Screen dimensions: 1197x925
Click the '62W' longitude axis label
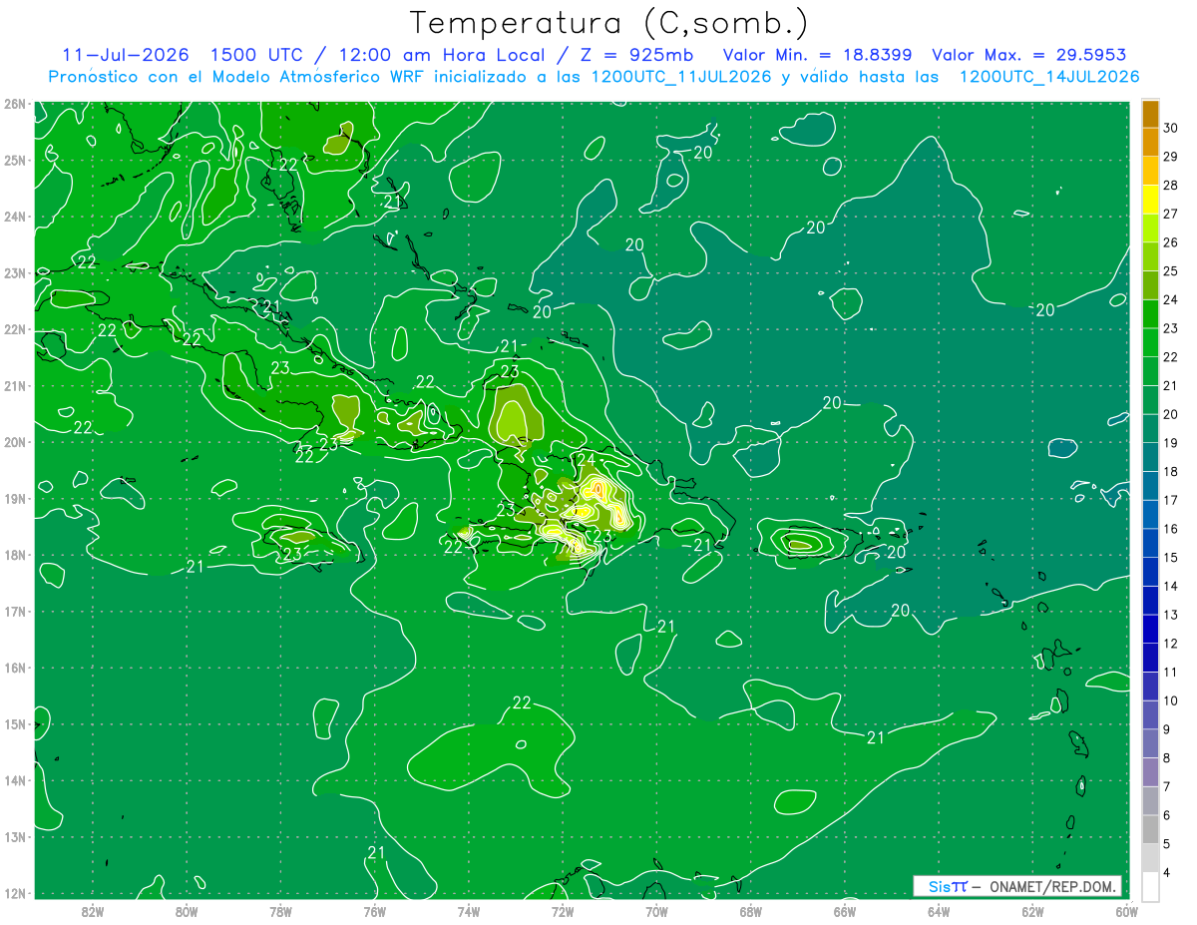(1032, 911)
